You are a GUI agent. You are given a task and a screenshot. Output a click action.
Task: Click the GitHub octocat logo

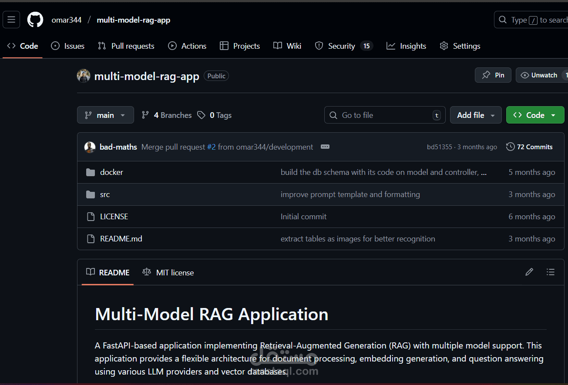coord(35,20)
